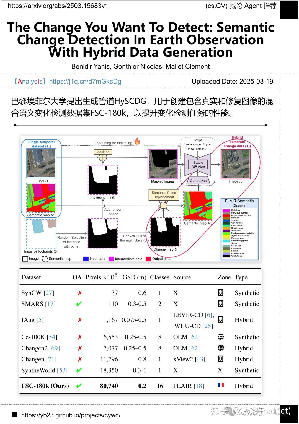Click the building icon in the SynCW Zone column

click(221, 293)
